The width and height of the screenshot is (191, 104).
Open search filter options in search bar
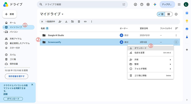(124, 5)
